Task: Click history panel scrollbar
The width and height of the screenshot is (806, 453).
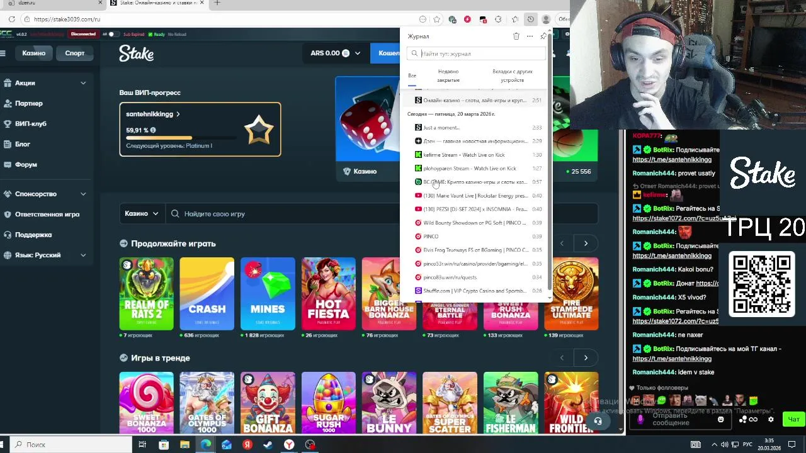Action: pos(550,164)
